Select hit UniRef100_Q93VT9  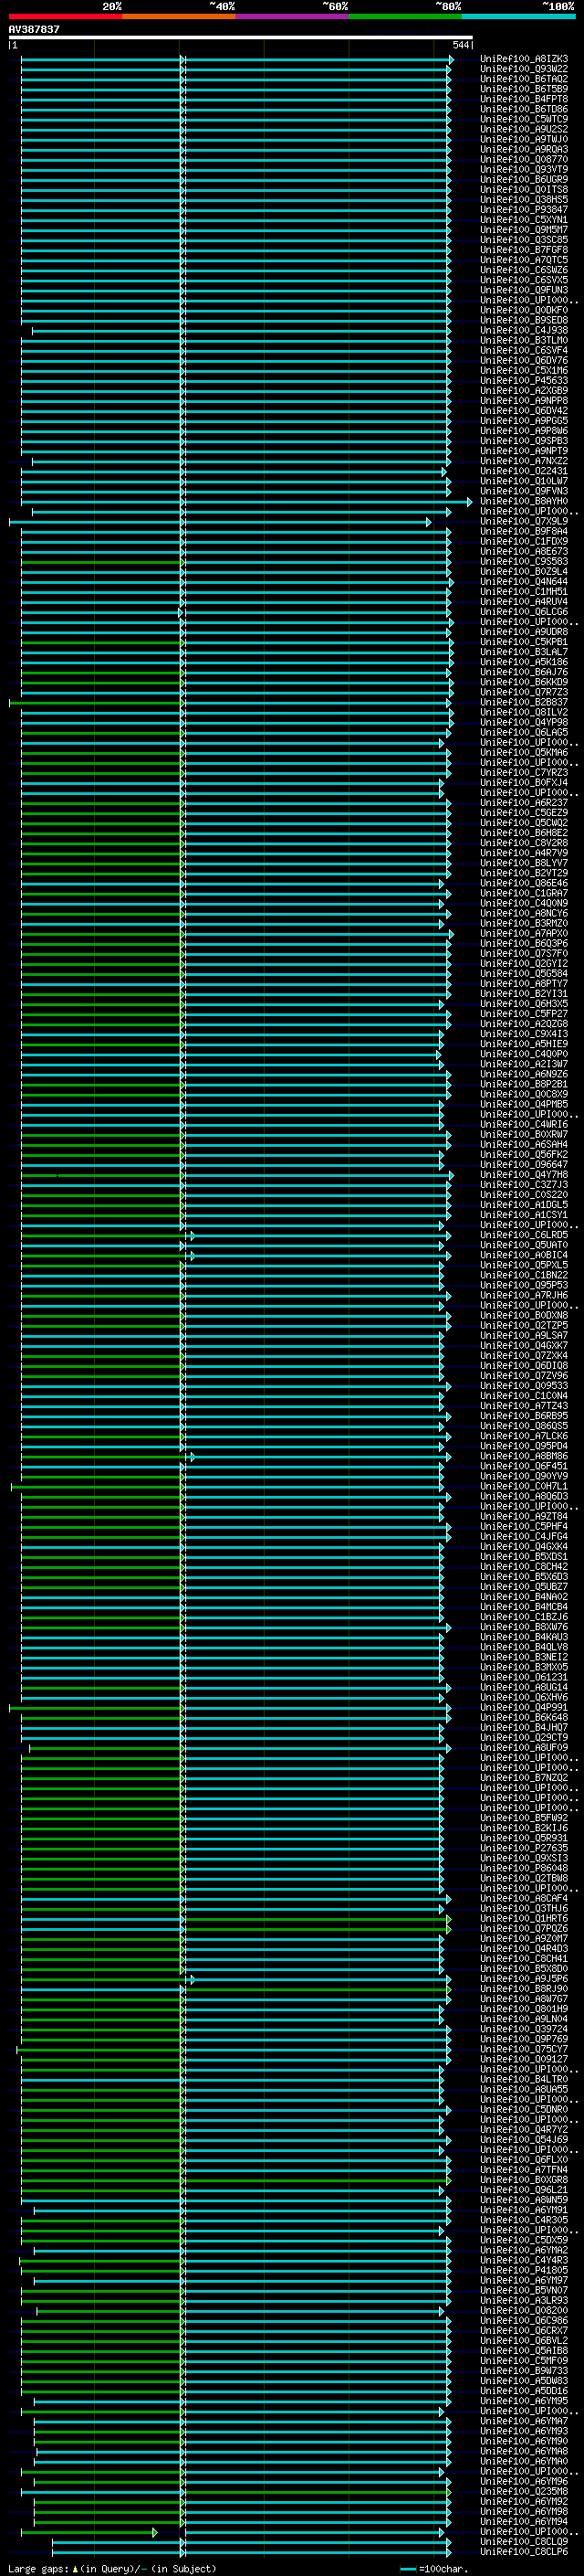pyautogui.click(x=523, y=169)
